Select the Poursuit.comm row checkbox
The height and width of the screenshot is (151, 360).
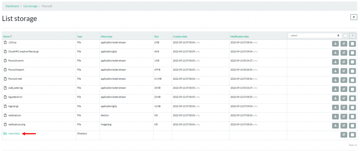click(352, 62)
